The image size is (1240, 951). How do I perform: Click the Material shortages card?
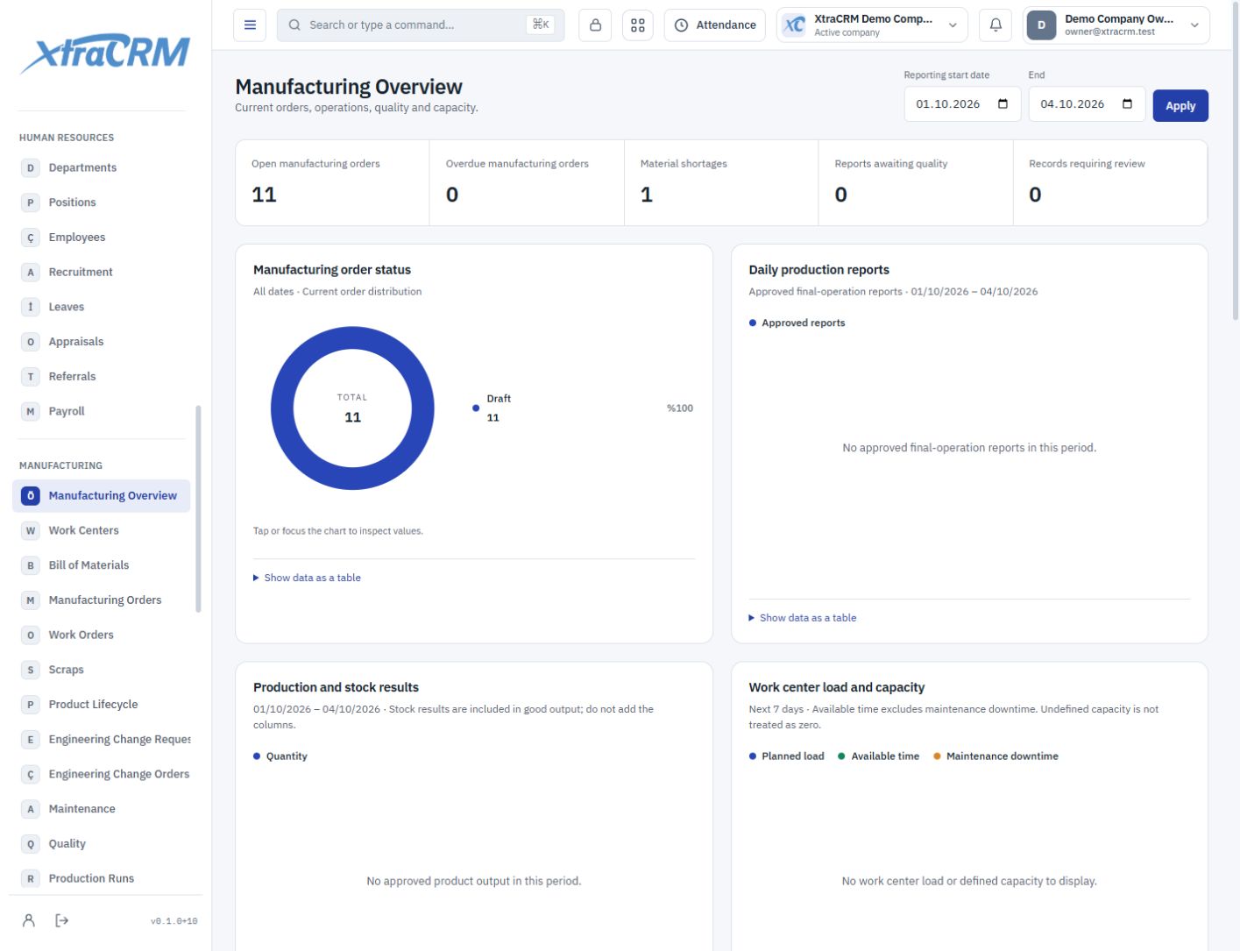pyautogui.click(x=721, y=182)
